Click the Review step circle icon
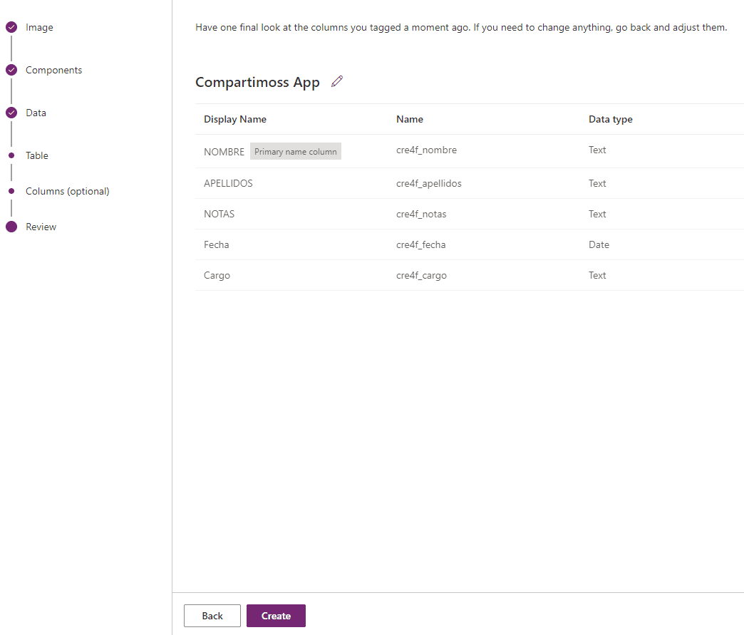Screen dimensions: 744x635 11,227
